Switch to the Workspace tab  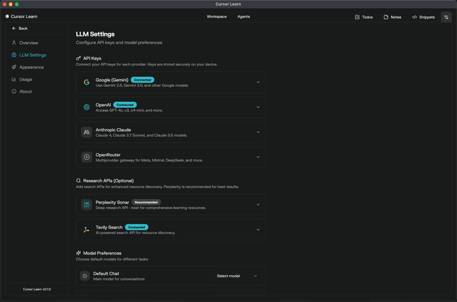click(x=216, y=16)
